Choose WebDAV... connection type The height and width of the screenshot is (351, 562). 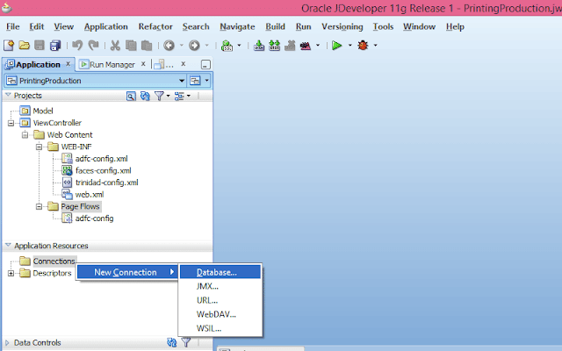[220, 314]
